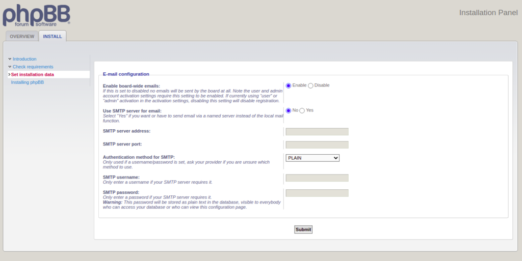The height and width of the screenshot is (261, 522).
Task: Select the INSTALL tab
Action: pos(53,36)
